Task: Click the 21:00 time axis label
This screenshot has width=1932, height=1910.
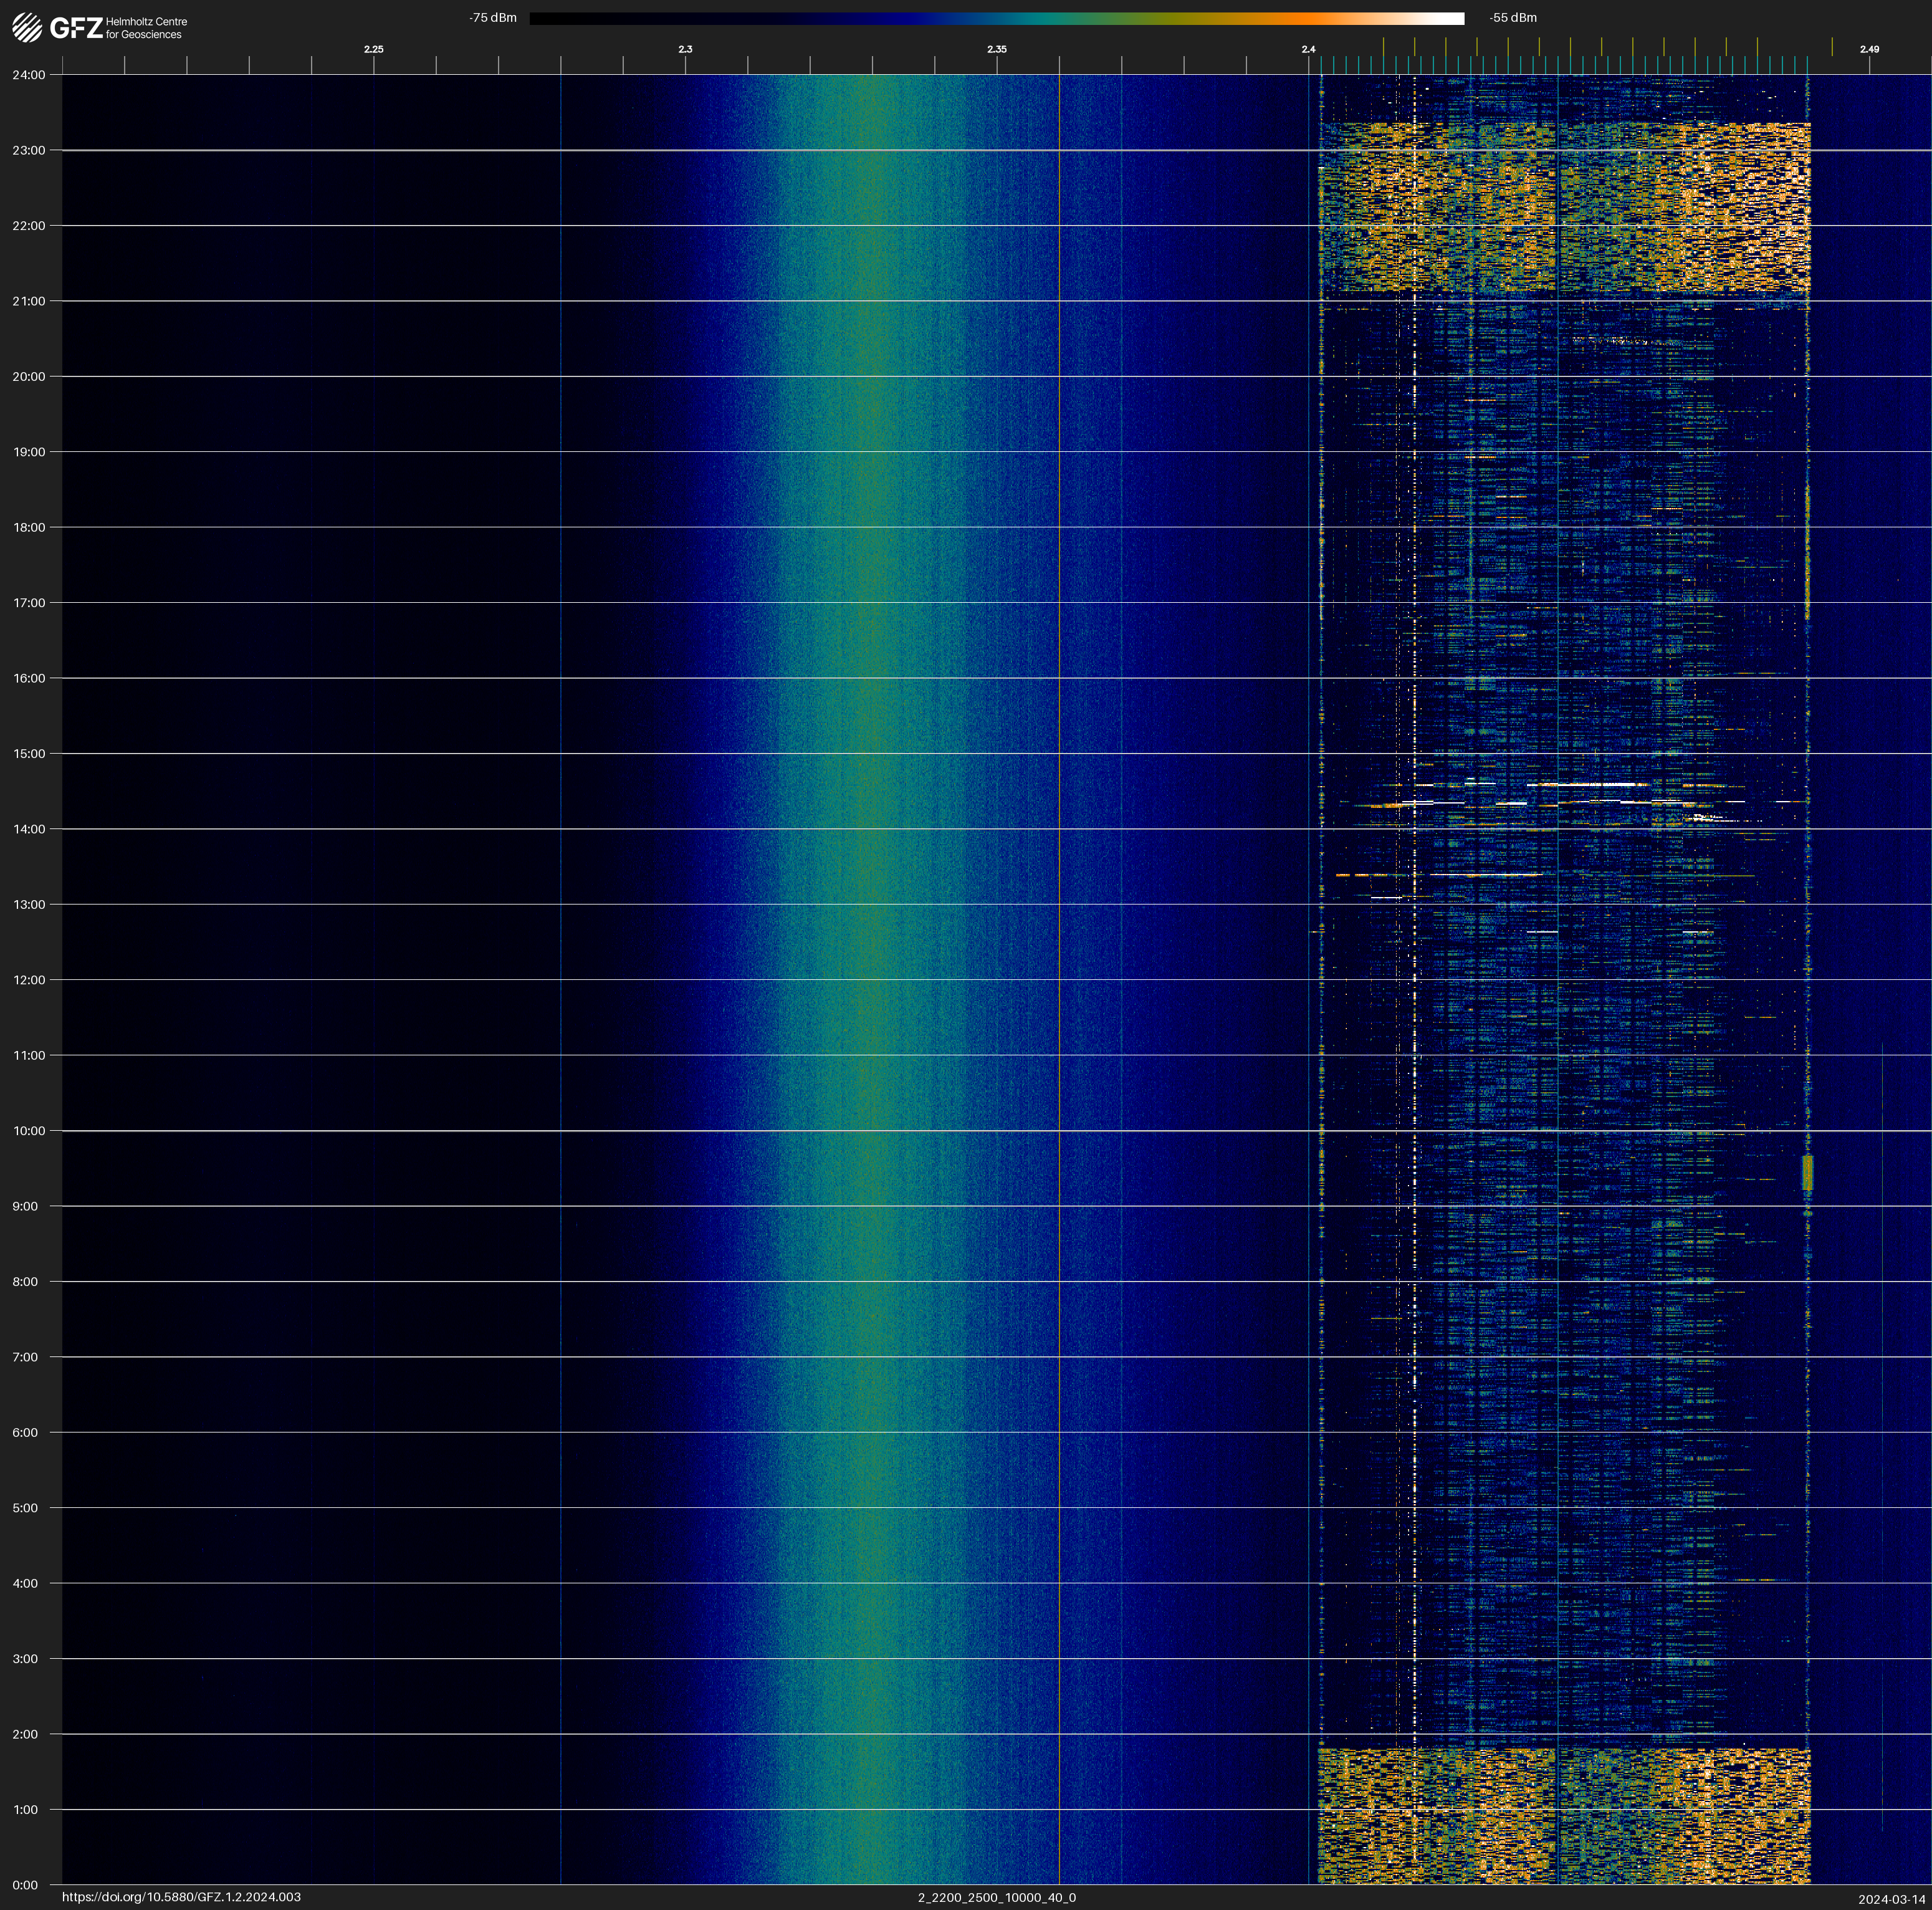Action: tap(29, 301)
